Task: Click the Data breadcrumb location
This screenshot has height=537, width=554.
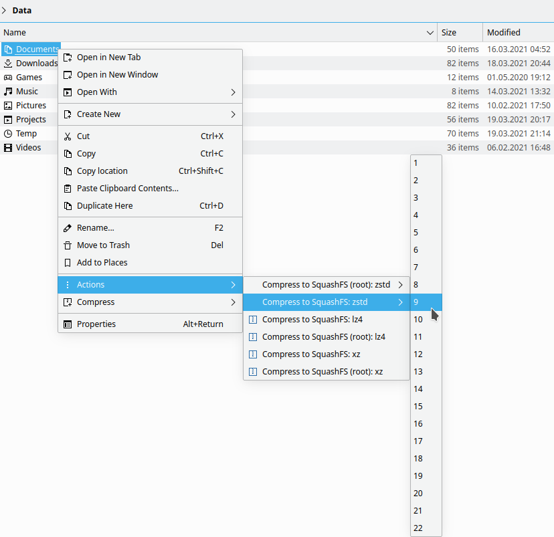Action: 22,11
